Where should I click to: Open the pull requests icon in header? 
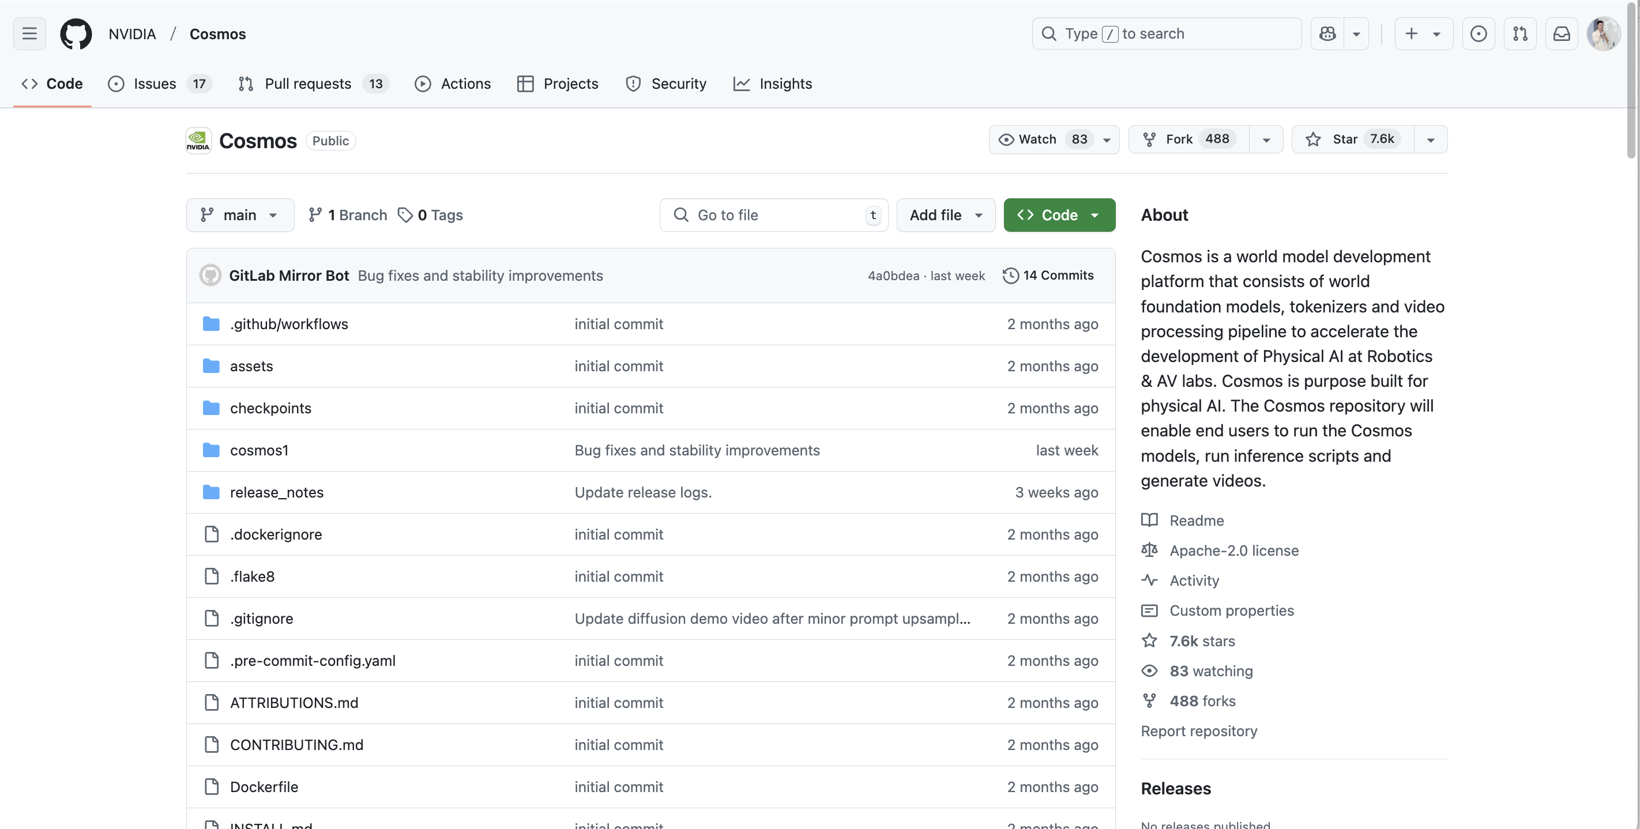(x=1520, y=34)
